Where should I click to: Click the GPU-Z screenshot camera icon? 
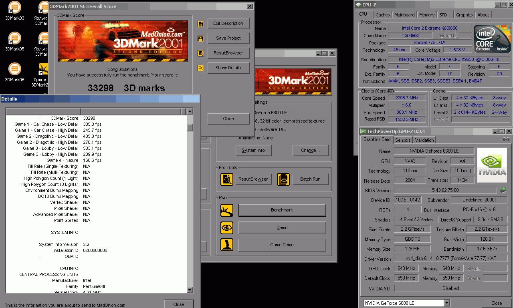point(506,139)
